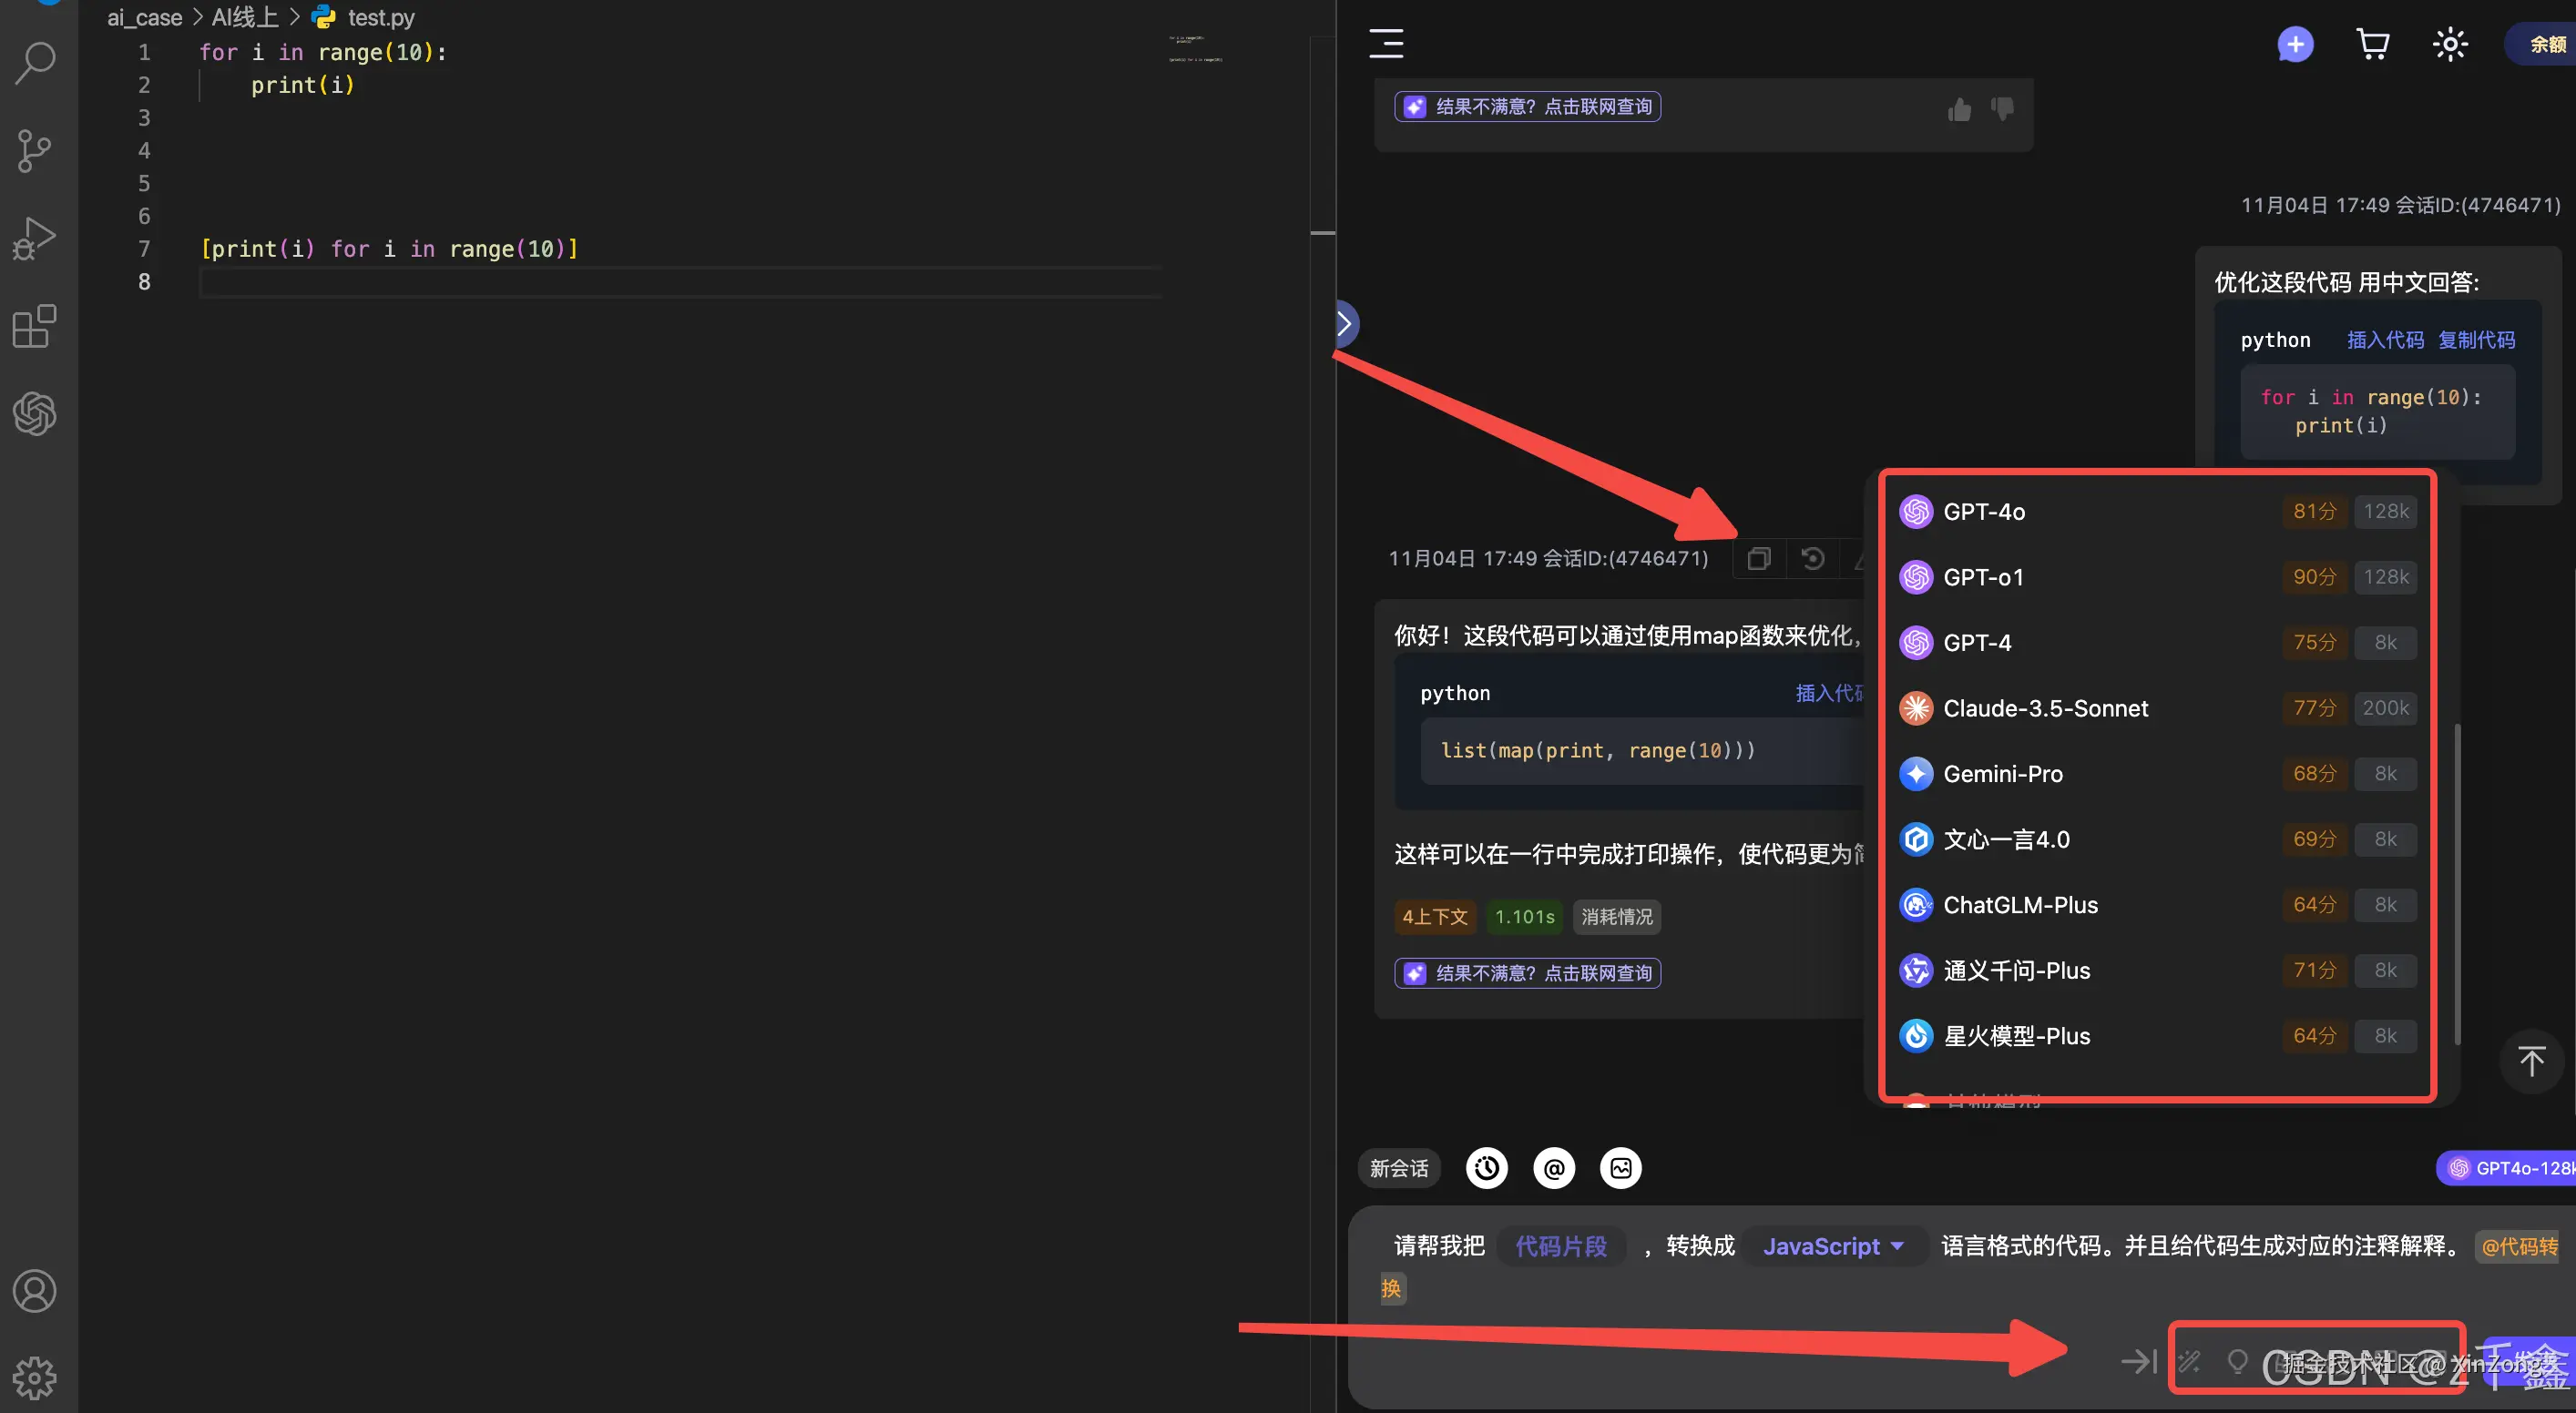Image resolution: width=2576 pixels, height=1413 pixels.
Task: Click the thumbs down on the answer
Action: tap(2003, 110)
